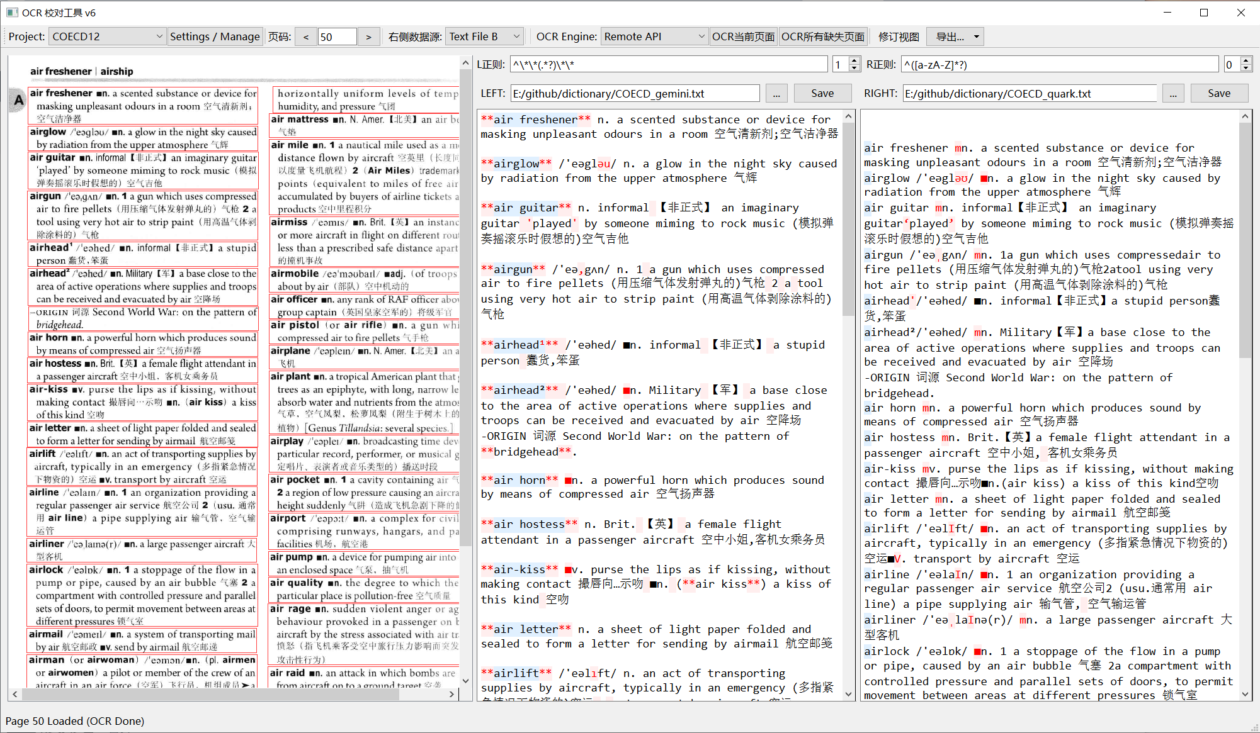Image resolution: width=1260 pixels, height=733 pixels.
Task: Open the 修订视图 revision view
Action: [x=899, y=36]
